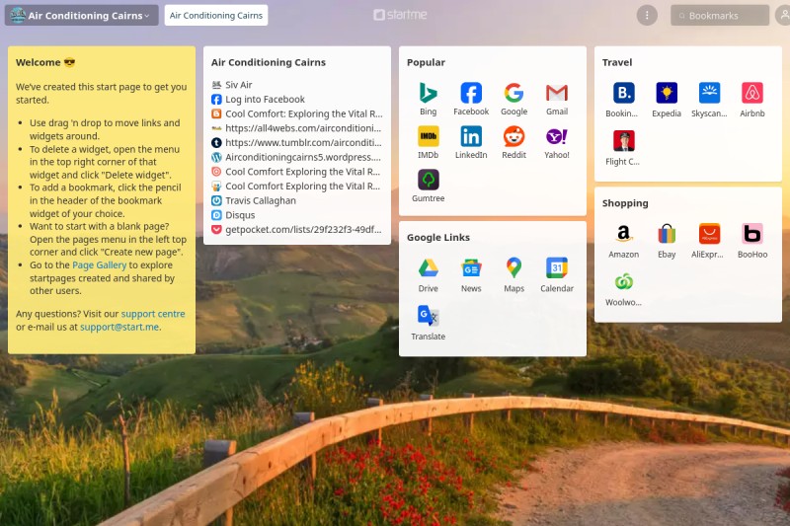
Task: Open the Google Translate icon
Action: [x=429, y=316]
